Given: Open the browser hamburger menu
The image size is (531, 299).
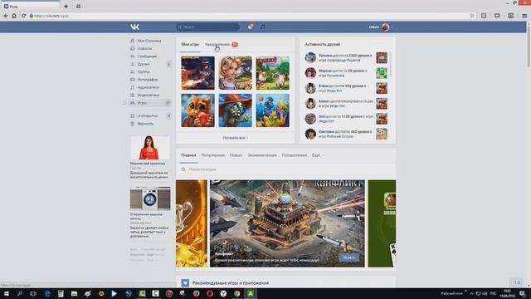Looking at the screenshot, I should click(x=524, y=16).
